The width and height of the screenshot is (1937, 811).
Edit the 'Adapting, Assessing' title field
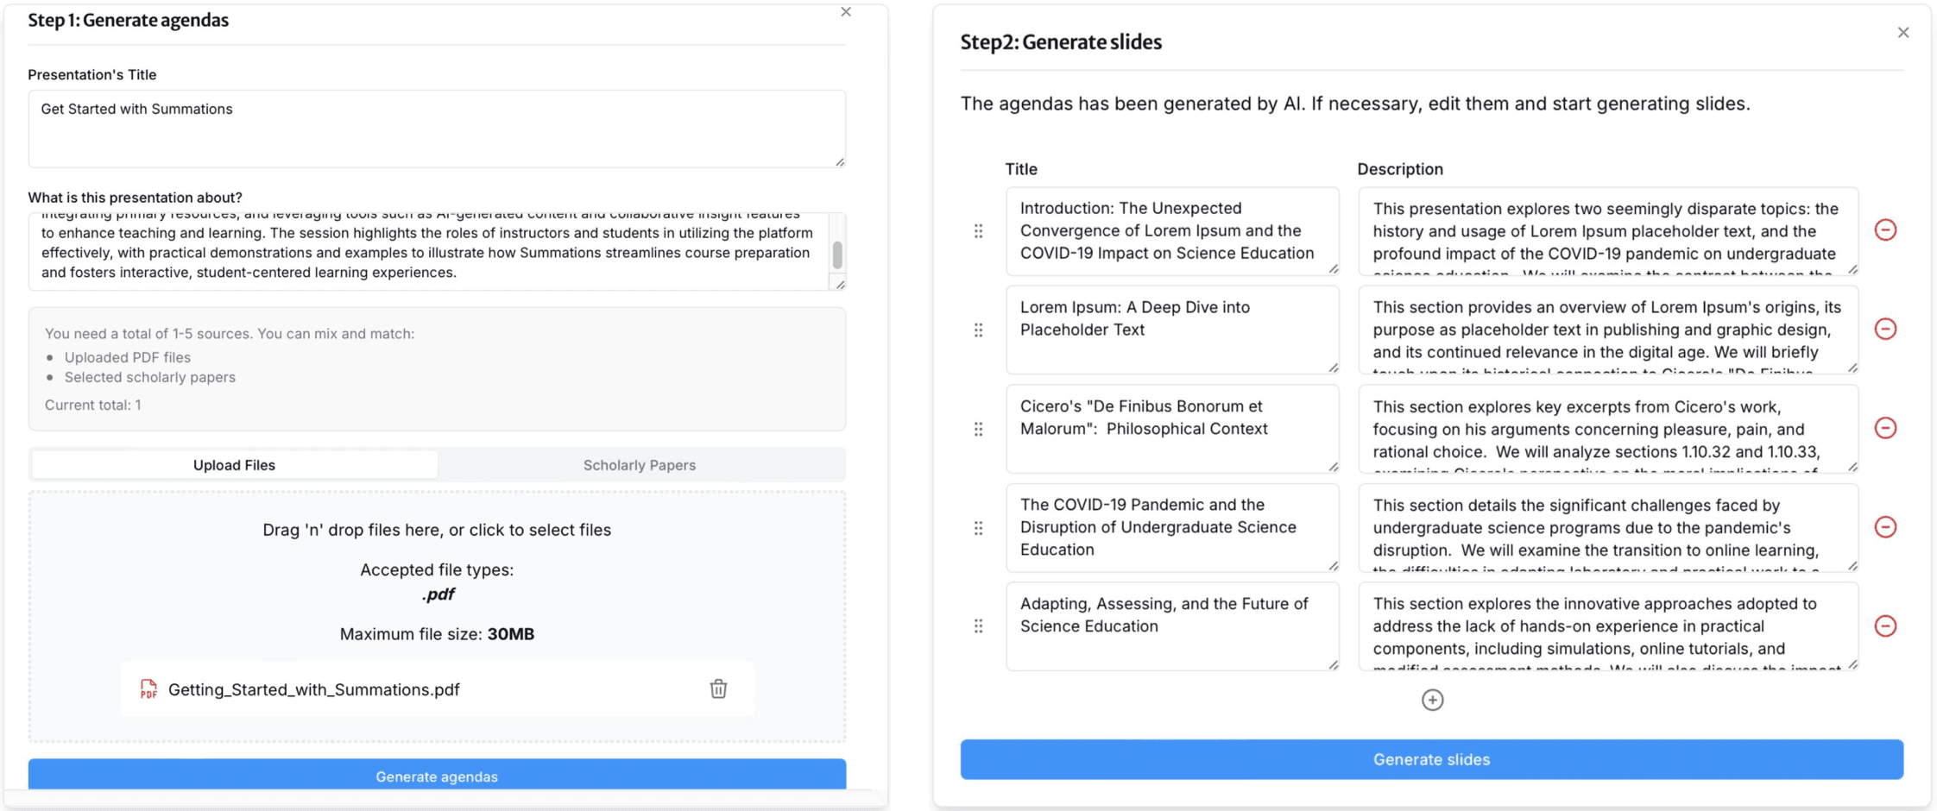pos(1171,626)
